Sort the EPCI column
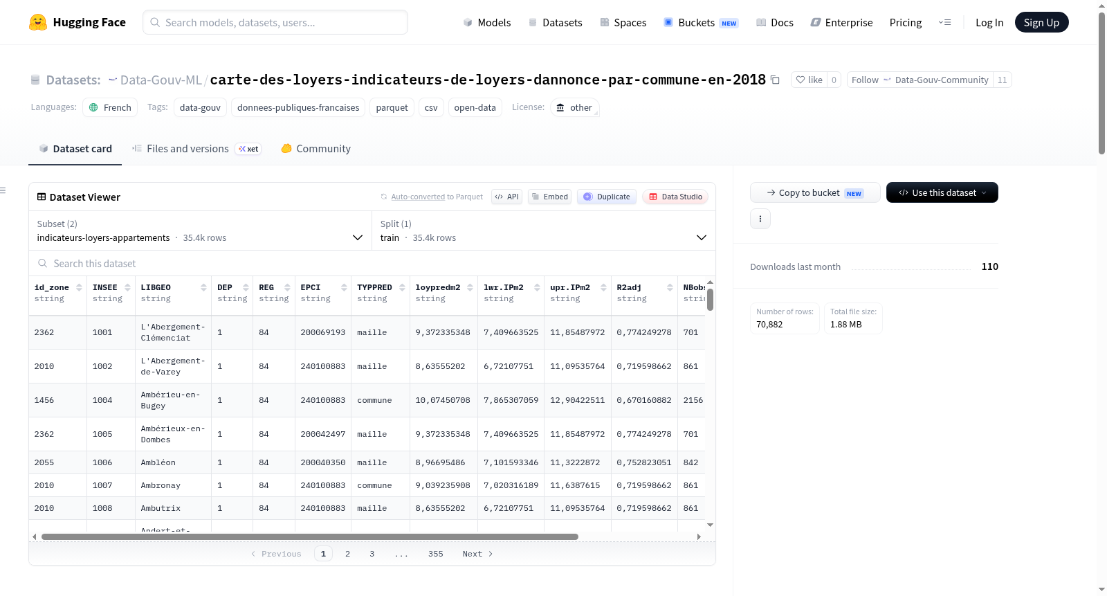 tap(344, 287)
